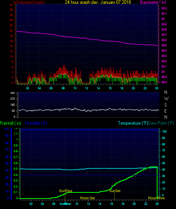Click the SunSet marker label
The height and width of the screenshot is (209, 176).
coord(115,191)
